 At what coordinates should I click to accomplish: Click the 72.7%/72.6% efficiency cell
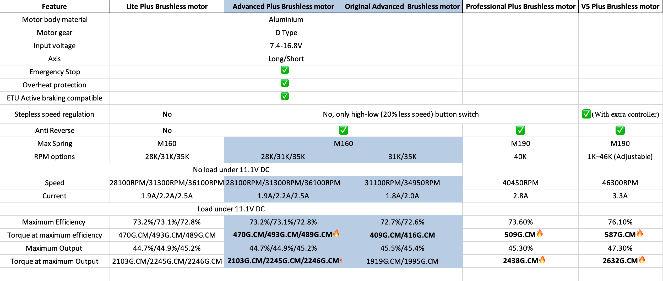(402, 222)
